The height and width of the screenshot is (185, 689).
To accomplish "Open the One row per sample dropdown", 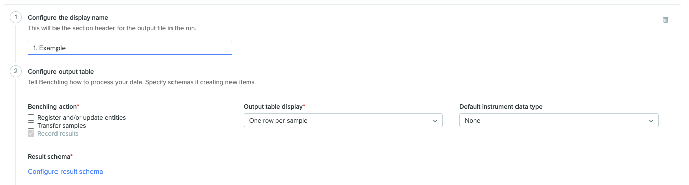I will point(343,121).
